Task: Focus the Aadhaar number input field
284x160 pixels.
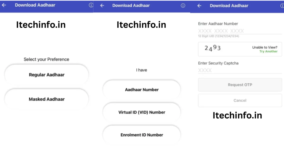Action: (x=240, y=31)
